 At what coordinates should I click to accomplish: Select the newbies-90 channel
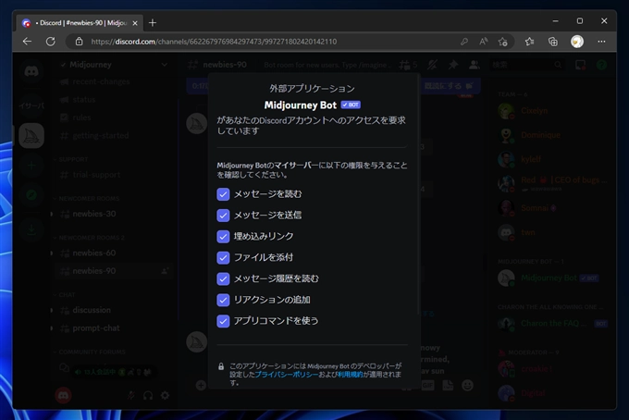tap(115, 271)
